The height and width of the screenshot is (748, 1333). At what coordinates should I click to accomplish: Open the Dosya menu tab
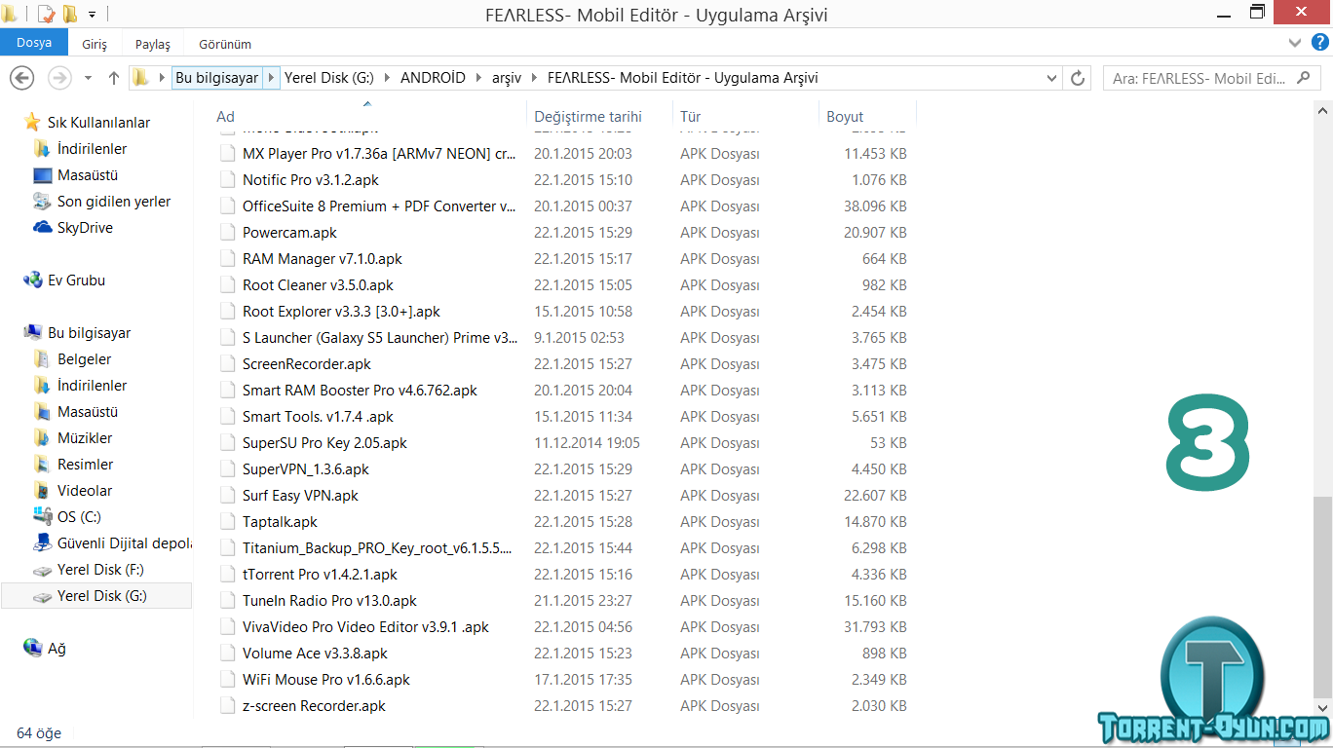tap(33, 43)
